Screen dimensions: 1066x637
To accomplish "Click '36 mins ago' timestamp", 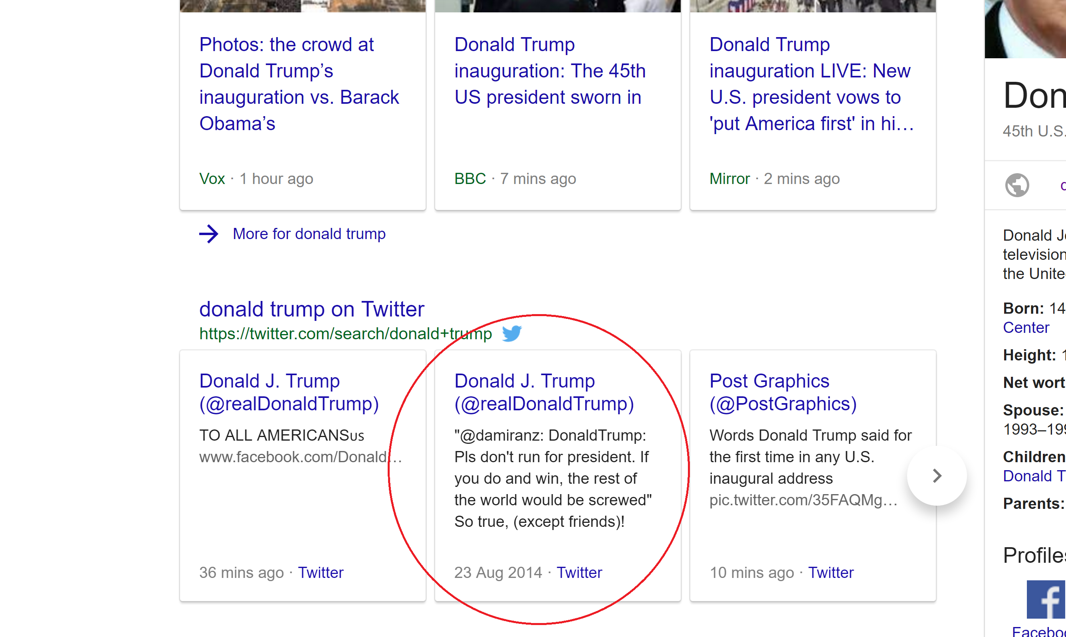I will 241,573.
